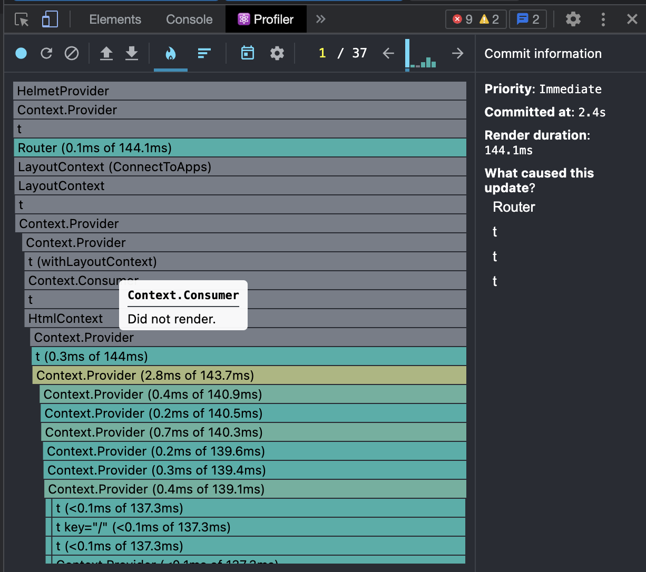Open the Profiler settings gear
The image size is (646, 572).
click(277, 53)
